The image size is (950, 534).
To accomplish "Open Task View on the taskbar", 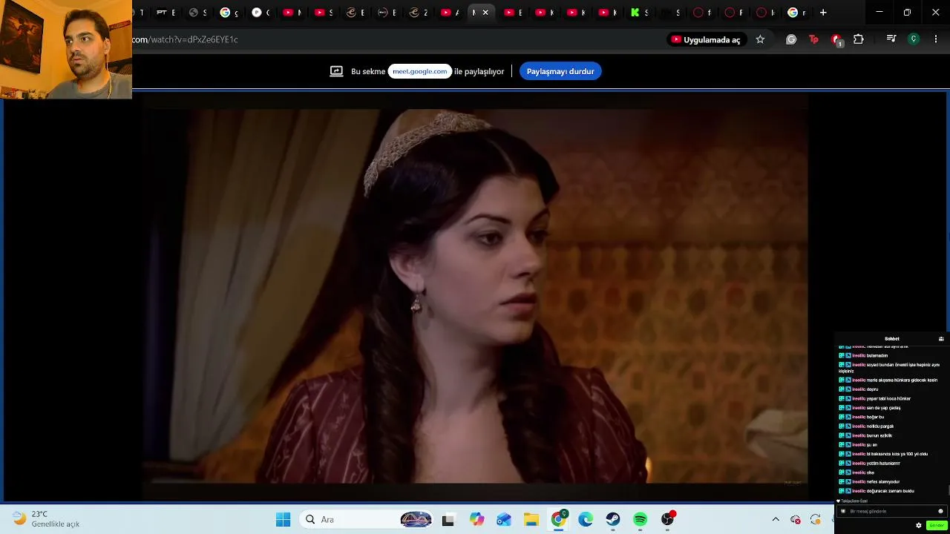I will (x=448, y=520).
